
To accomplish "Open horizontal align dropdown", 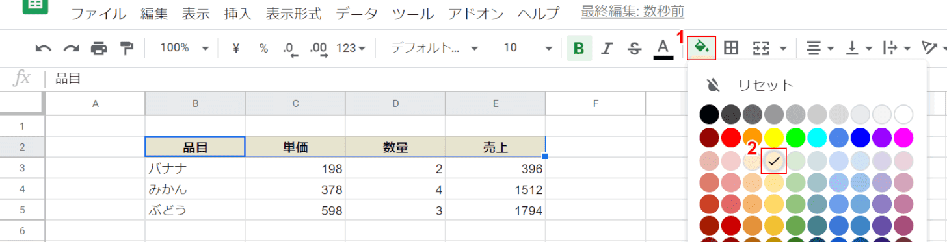I will coord(820,48).
